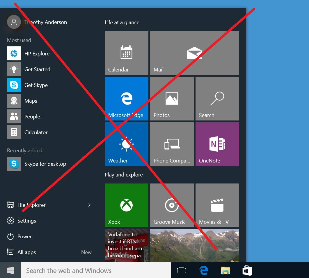Click the Calculator app icon
The width and height of the screenshot is (309, 278).
14,132
